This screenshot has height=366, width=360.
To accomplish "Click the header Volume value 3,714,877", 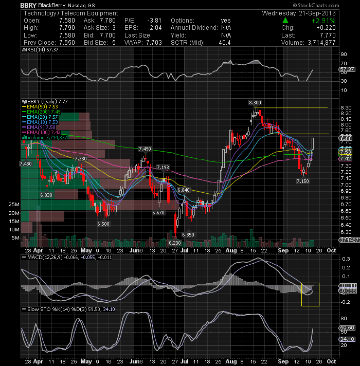I will pos(322,43).
